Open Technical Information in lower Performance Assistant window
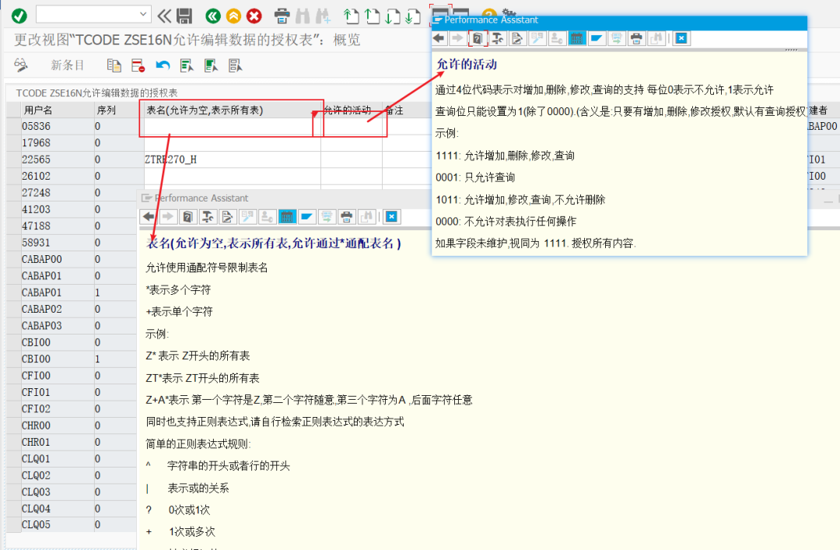The width and height of the screenshot is (840, 550). (x=208, y=216)
